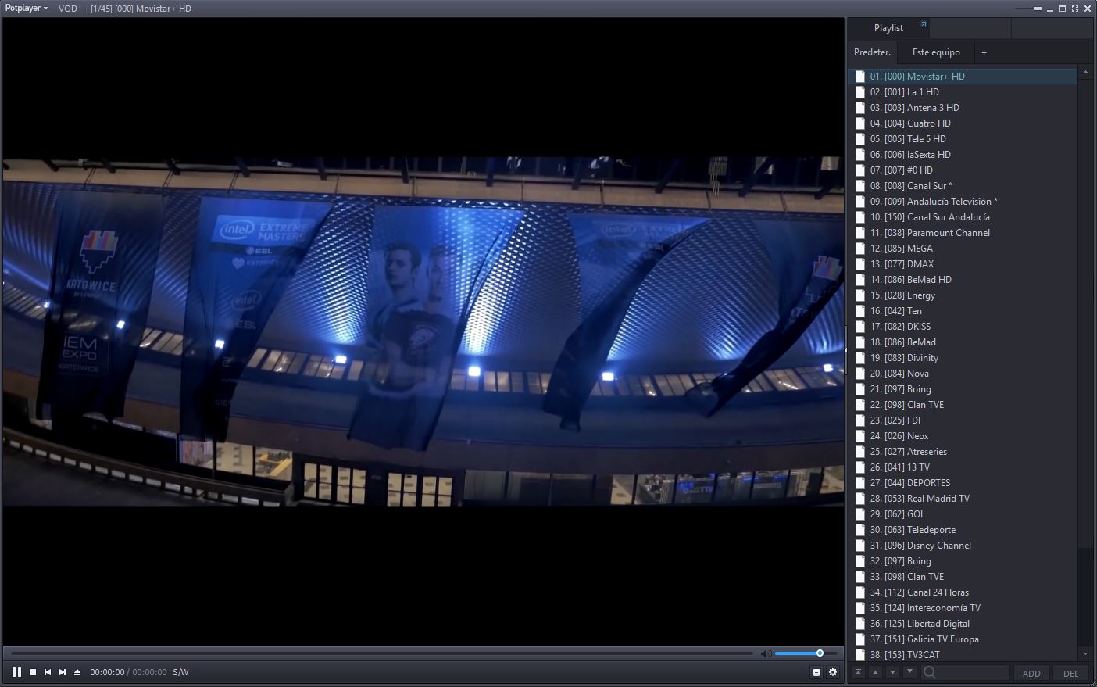
Task: Select 09. [009] Andalucía Televisión *
Action: coord(963,202)
